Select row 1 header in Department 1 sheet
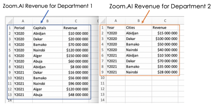Image resolution: width=212 pixels, height=105 pixels. coord(10,28)
